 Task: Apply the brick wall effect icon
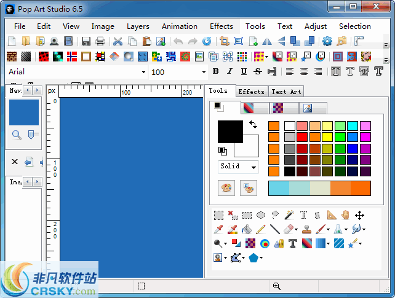click(x=12, y=57)
